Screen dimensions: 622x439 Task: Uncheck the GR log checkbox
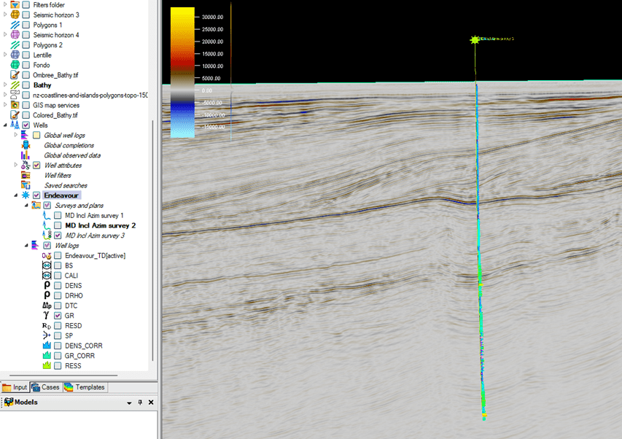(58, 316)
